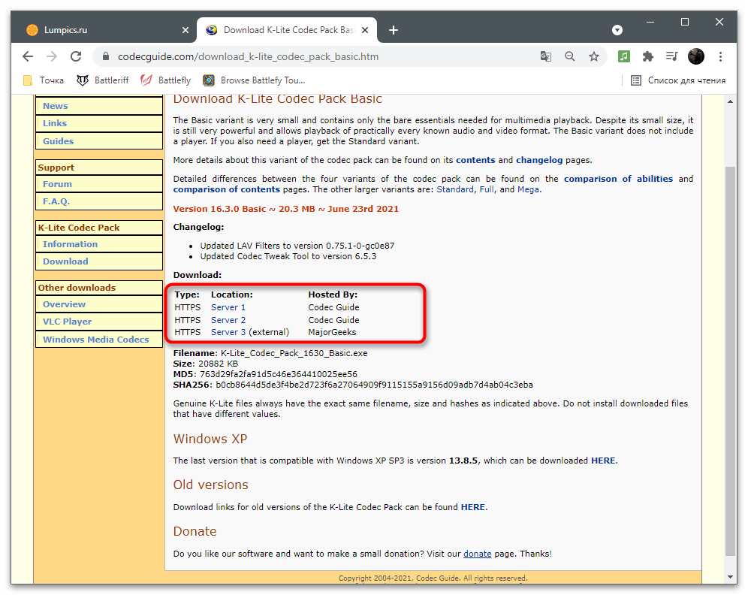Follow the contents link
This screenshot has height=595, width=748.
(x=475, y=160)
